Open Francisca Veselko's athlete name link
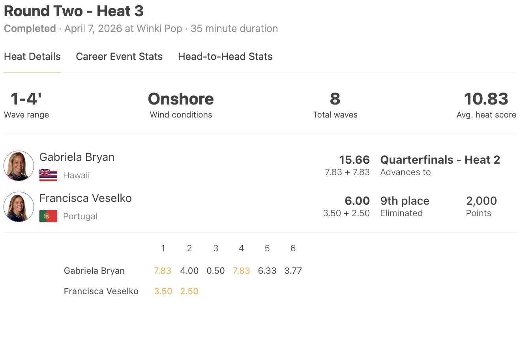 click(x=86, y=198)
